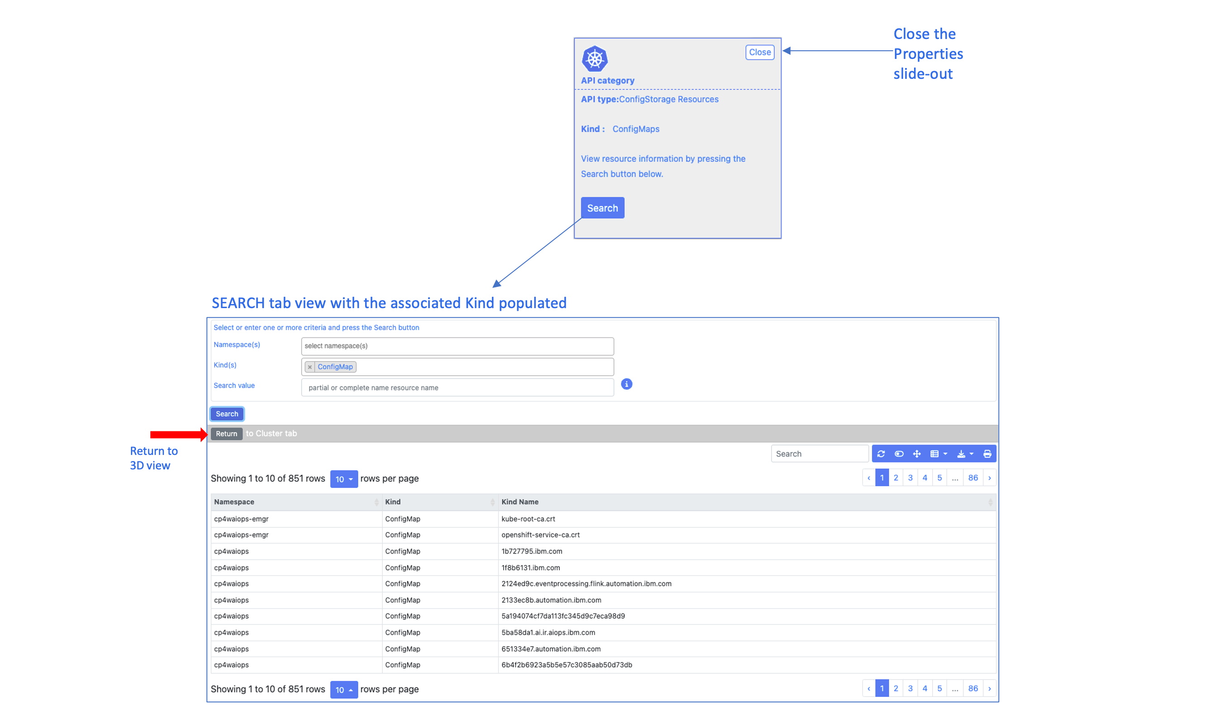
Task: Go to page 86 in top pagination
Action: pyautogui.click(x=973, y=478)
